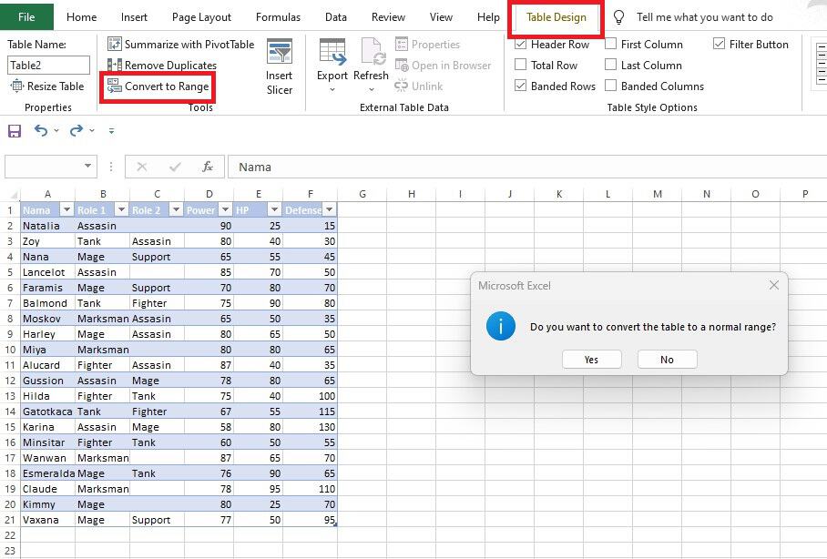
Task: Click No in the dialog
Action: pyautogui.click(x=667, y=359)
